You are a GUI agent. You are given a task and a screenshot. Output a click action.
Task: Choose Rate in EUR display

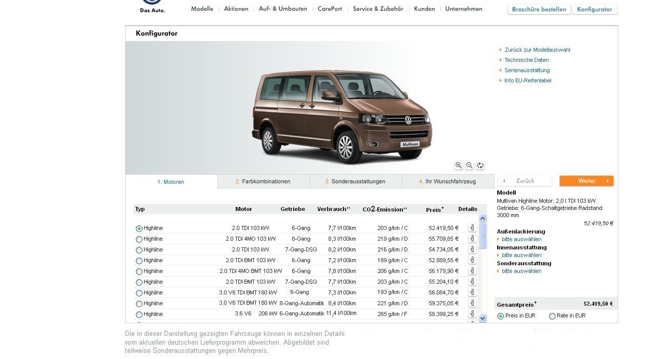[552, 316]
